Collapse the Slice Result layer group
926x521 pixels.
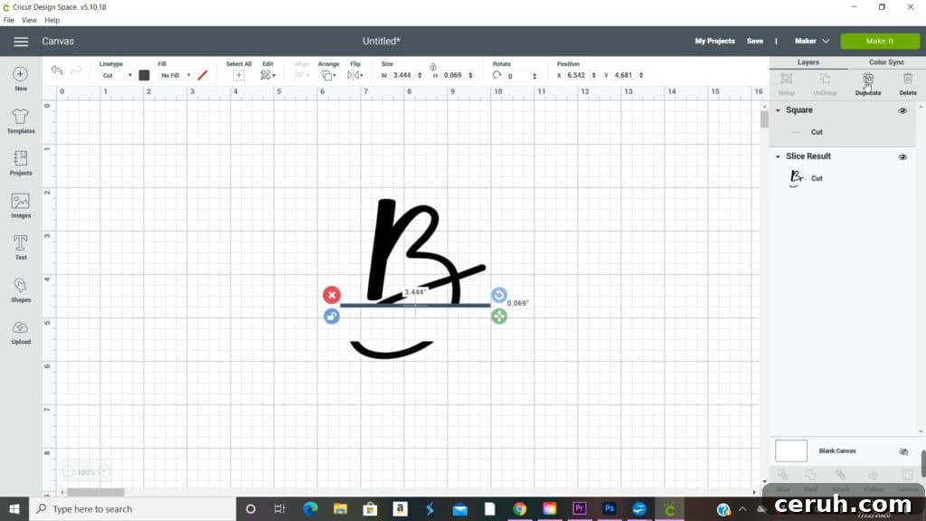click(778, 156)
